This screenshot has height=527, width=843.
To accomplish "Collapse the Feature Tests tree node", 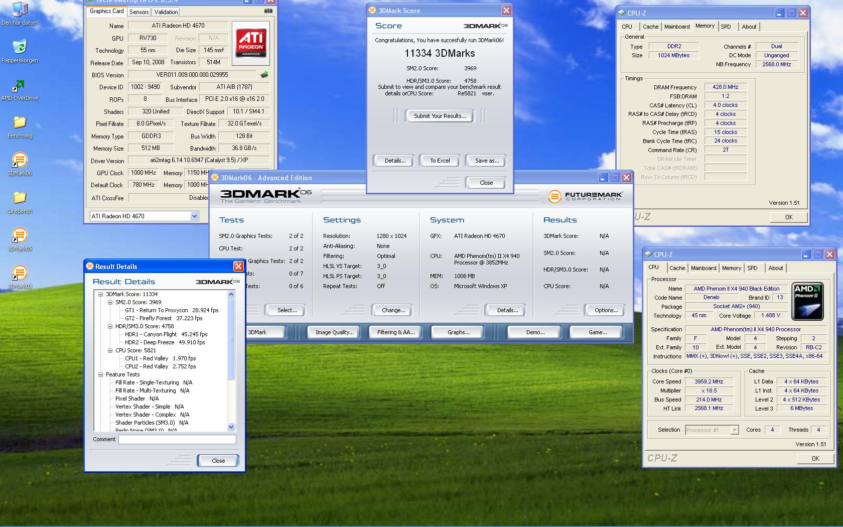I will pos(100,374).
